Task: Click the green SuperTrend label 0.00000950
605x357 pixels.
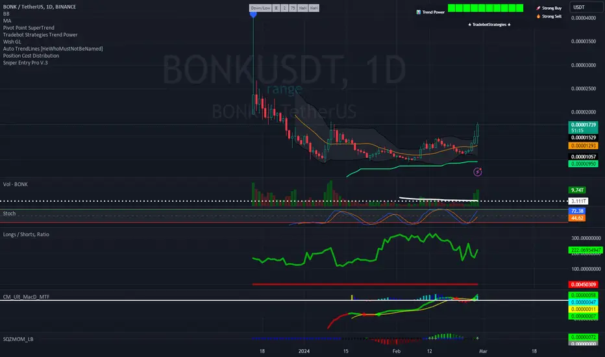Action: [584, 164]
